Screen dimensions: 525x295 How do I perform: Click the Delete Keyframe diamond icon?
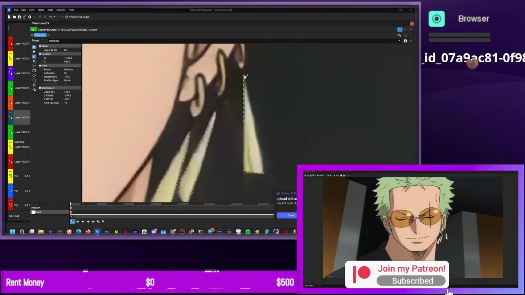pyautogui.click(x=103, y=222)
